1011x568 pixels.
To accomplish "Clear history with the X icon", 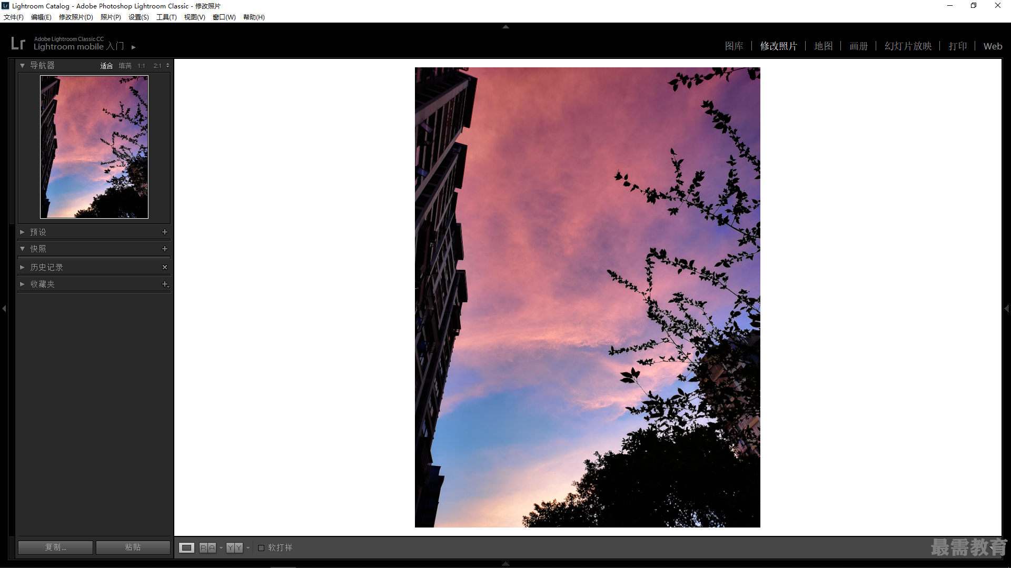I will click(165, 267).
